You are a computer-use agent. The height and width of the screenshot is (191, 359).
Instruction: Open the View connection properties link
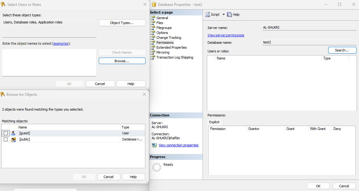(x=178, y=145)
